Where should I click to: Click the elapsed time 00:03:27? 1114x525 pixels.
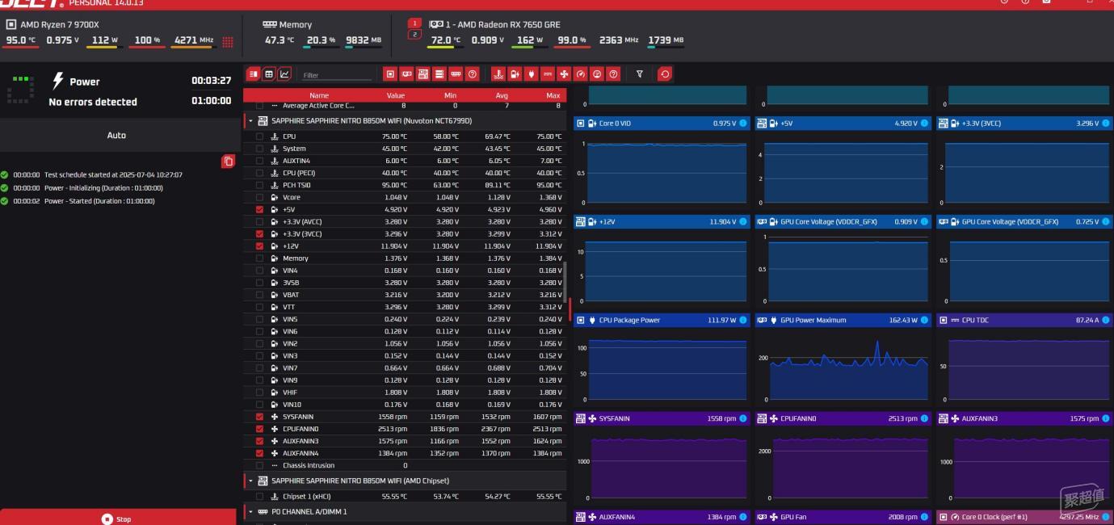pyautogui.click(x=212, y=81)
